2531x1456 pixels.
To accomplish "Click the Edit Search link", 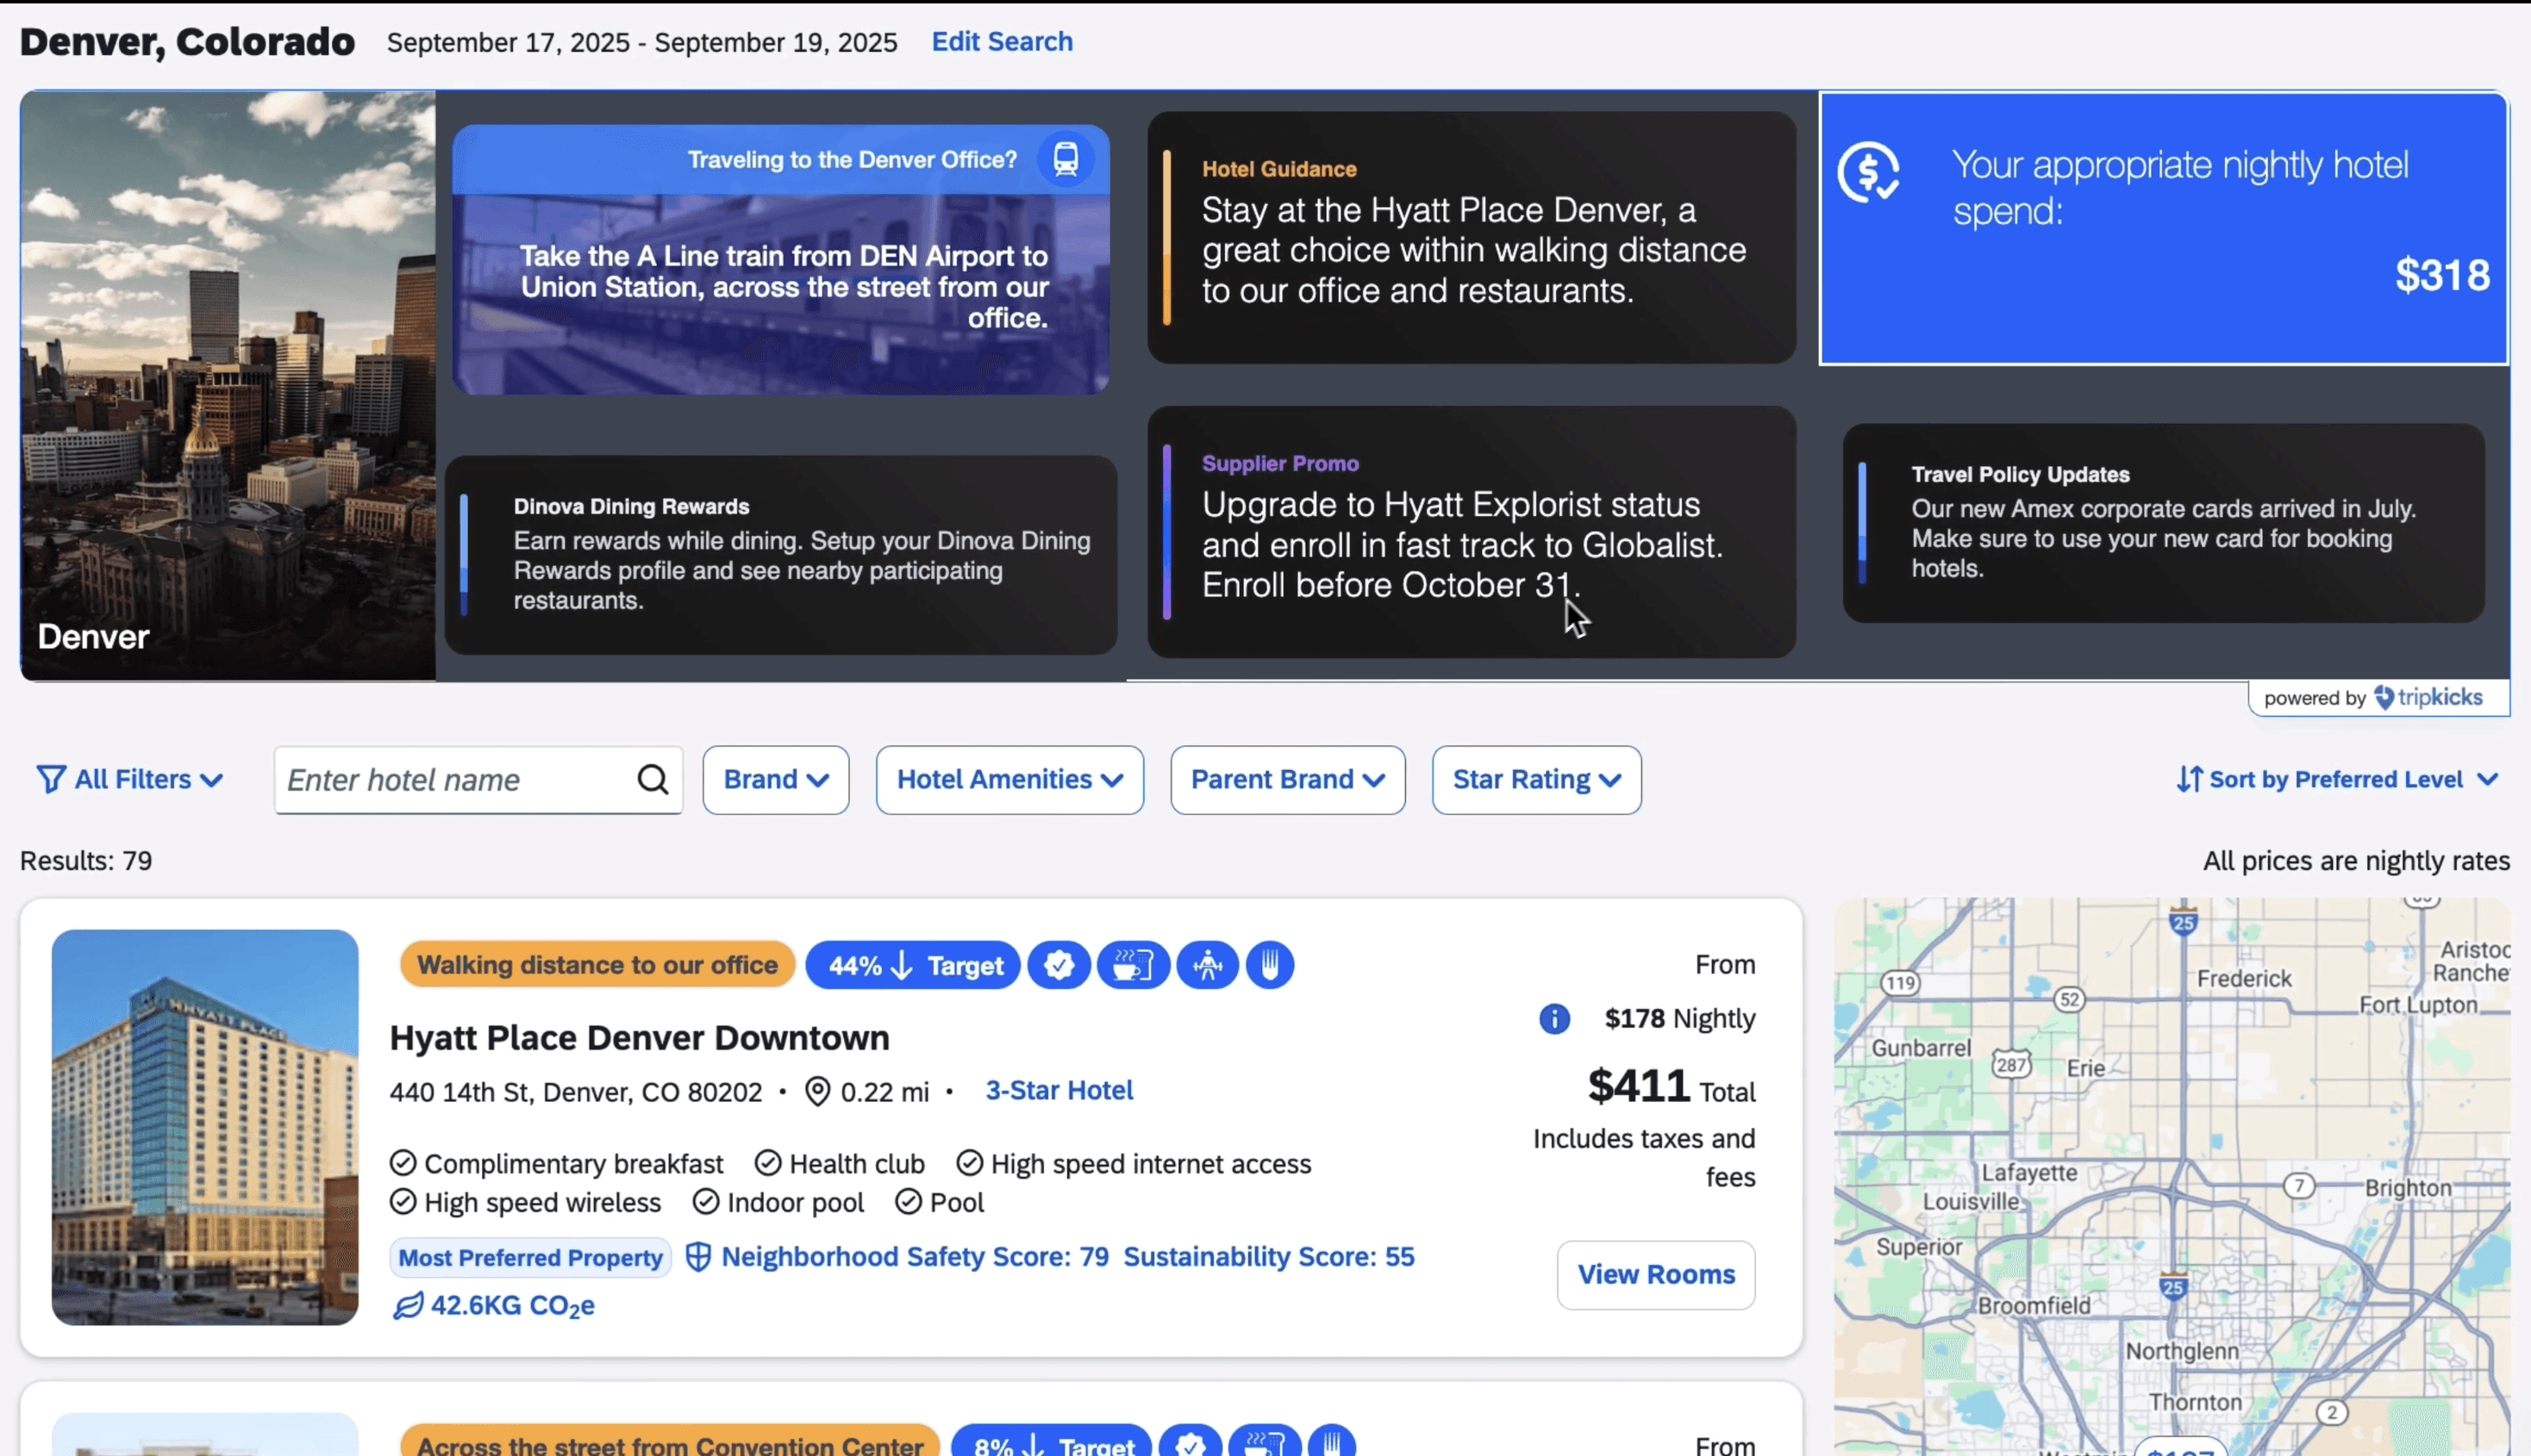I will 1002,42.
